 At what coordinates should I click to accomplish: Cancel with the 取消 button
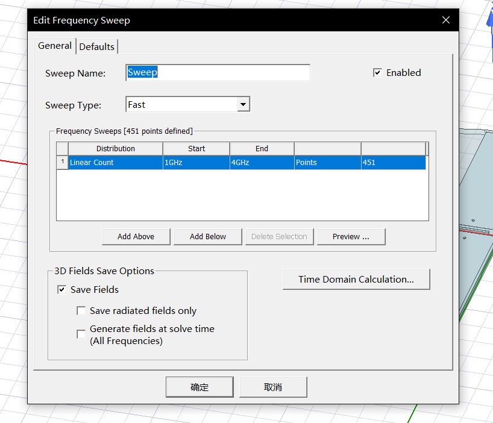(273, 387)
